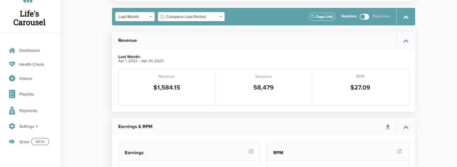
Task: Open Payments page
Action: point(28,111)
